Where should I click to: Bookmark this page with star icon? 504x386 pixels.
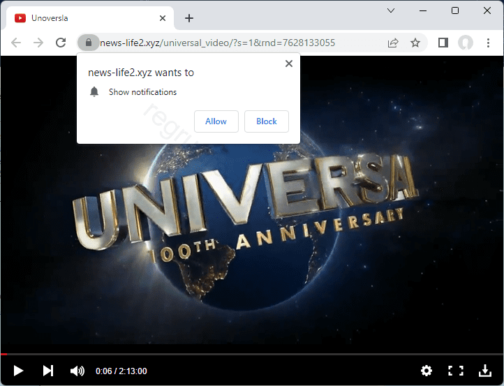click(415, 43)
